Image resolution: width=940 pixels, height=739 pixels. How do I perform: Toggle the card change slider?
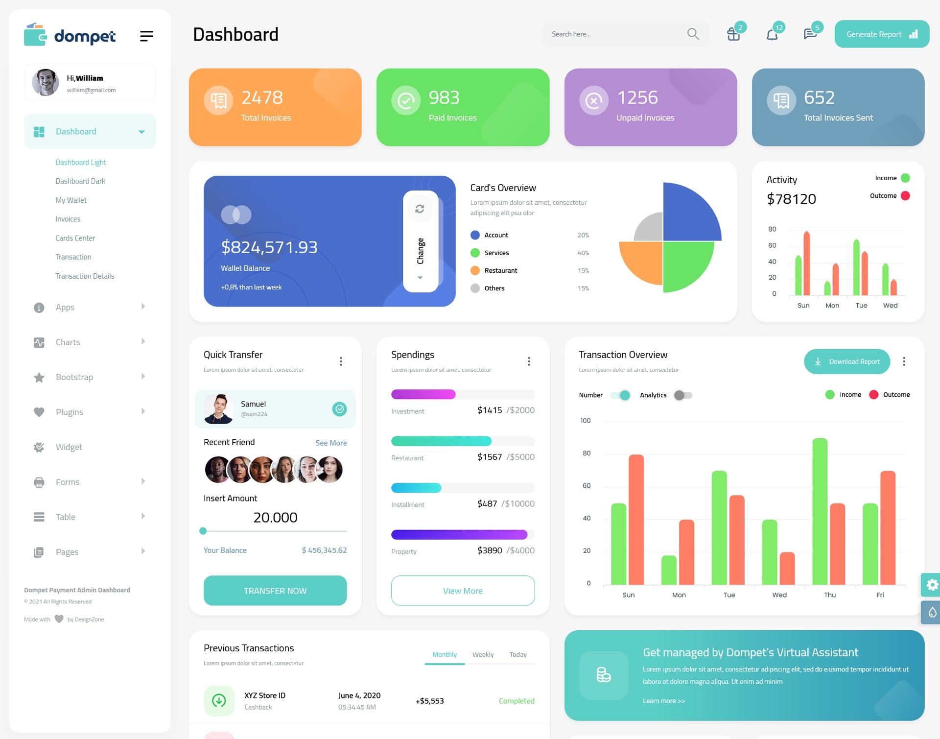(420, 239)
